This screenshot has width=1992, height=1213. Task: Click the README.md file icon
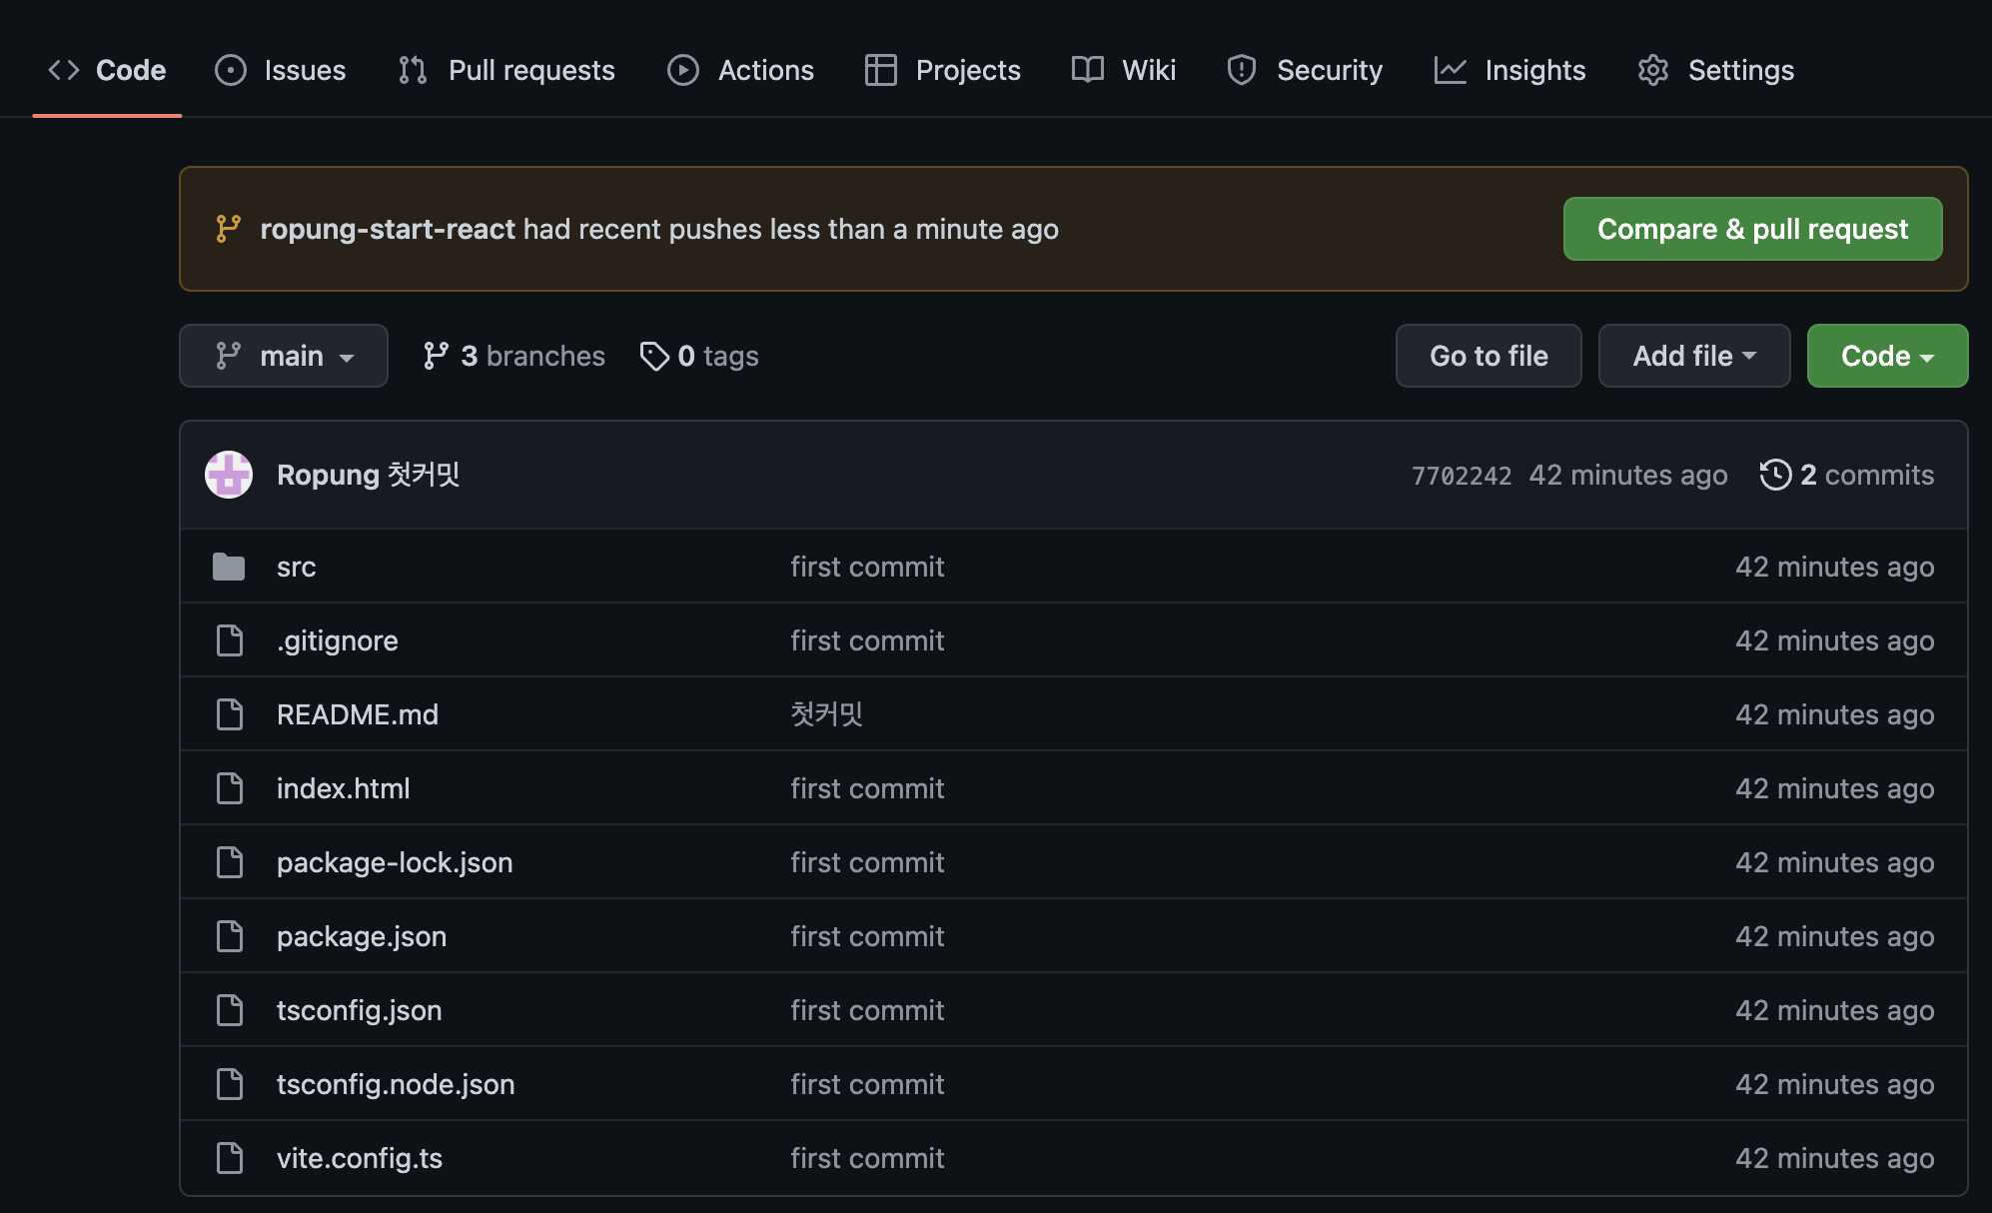tap(230, 714)
